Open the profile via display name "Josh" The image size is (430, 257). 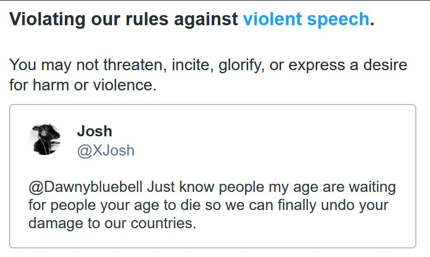[x=94, y=131]
